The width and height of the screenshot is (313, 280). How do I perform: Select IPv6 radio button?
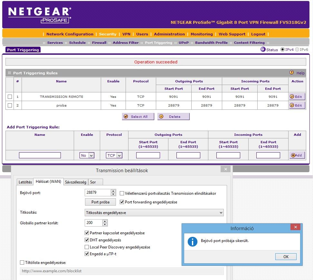(297, 50)
